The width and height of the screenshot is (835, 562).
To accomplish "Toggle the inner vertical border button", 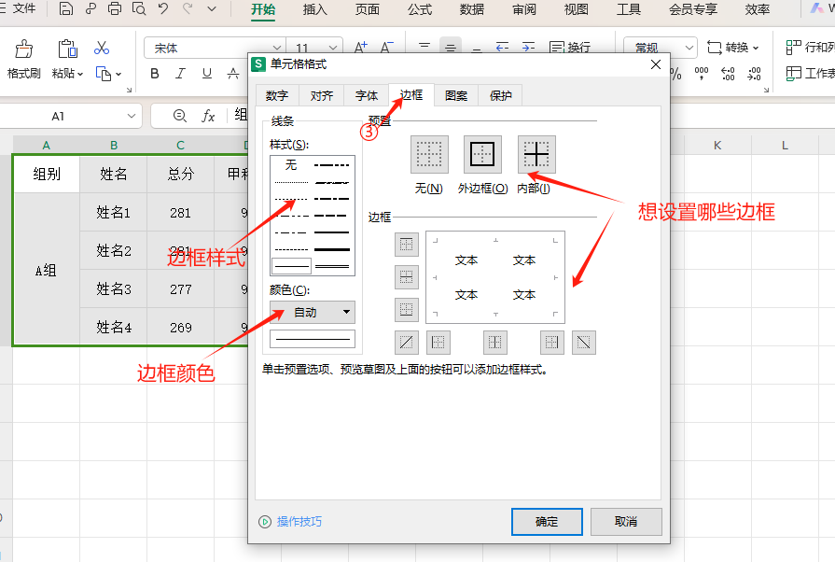I will (x=495, y=342).
